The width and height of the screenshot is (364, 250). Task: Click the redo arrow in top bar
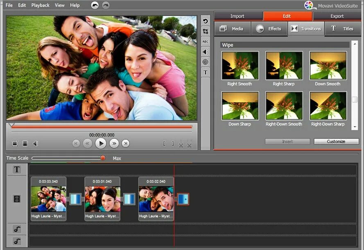pyautogui.click(x=106, y=5)
